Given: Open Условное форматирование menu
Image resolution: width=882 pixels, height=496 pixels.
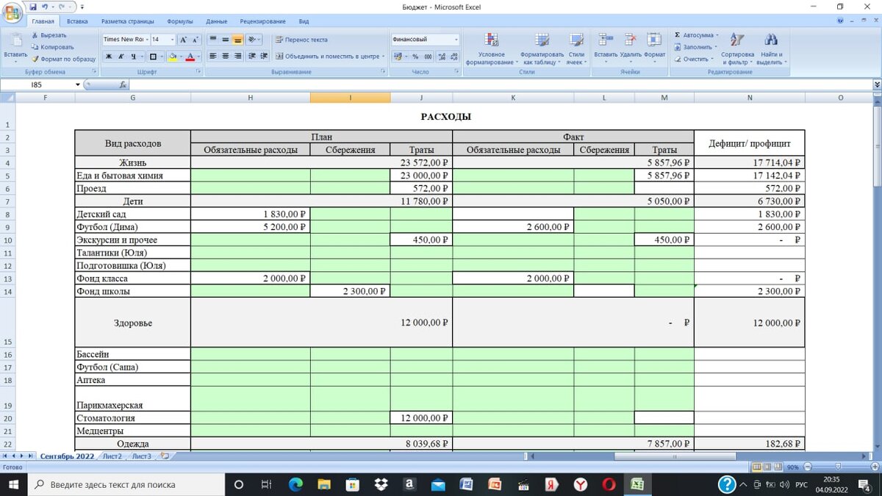Looking at the screenshot, I should click(491, 48).
